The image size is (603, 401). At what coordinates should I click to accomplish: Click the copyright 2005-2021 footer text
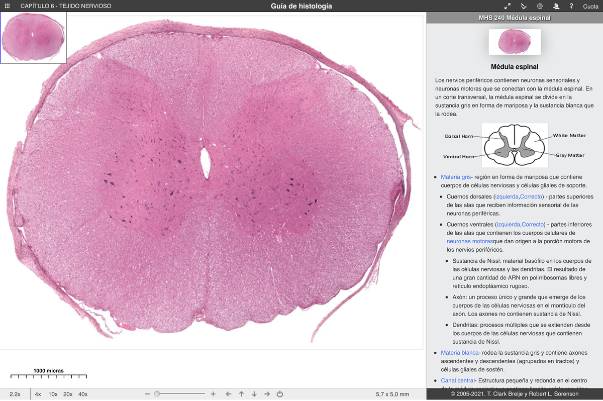(515, 394)
